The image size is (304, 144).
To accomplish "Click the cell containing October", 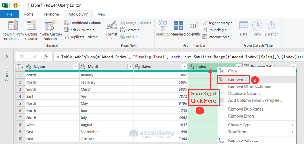I will [x=107, y=139].
